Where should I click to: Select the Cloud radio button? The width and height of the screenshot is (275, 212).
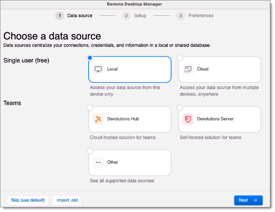click(x=180, y=58)
